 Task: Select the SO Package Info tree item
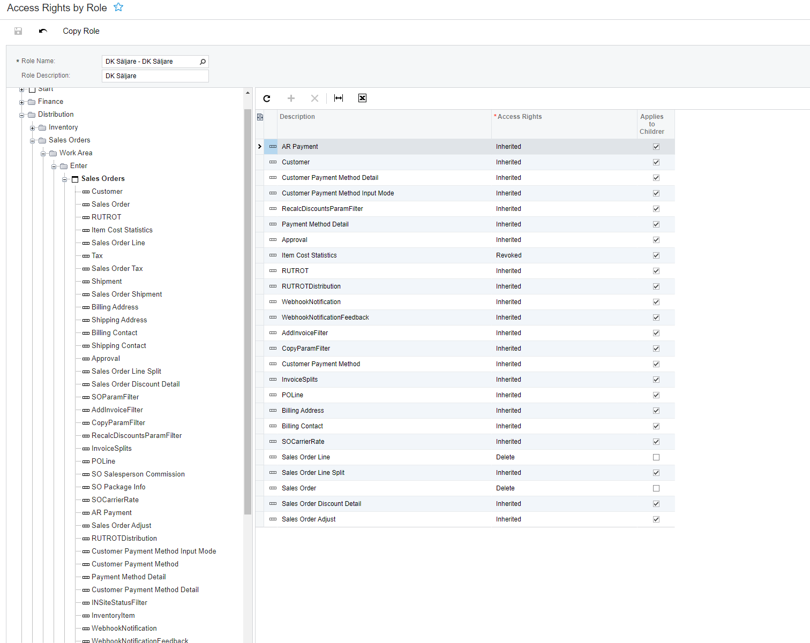pyautogui.click(x=118, y=487)
